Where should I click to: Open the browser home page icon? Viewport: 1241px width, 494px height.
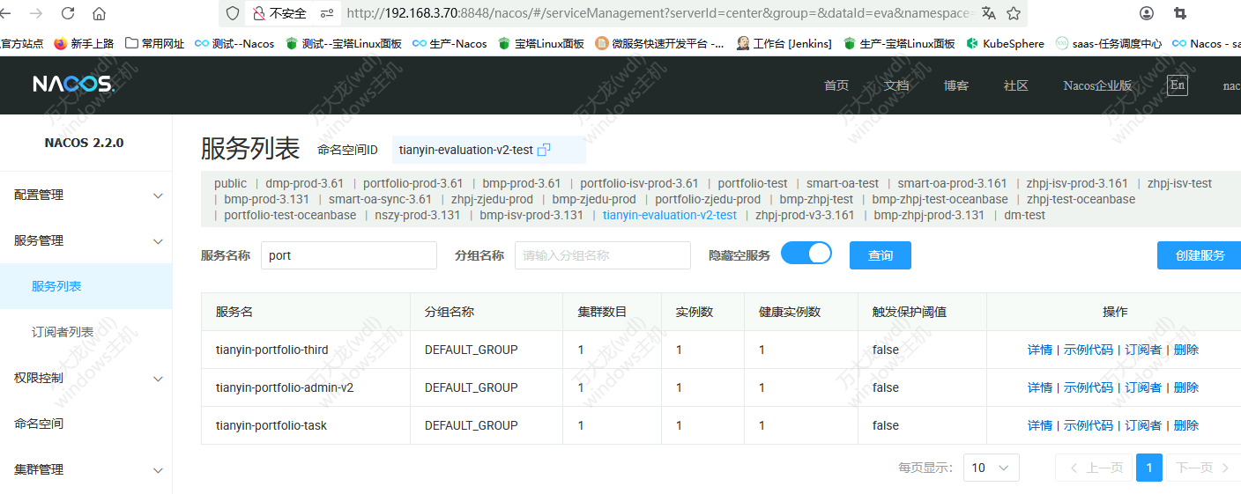[x=99, y=13]
